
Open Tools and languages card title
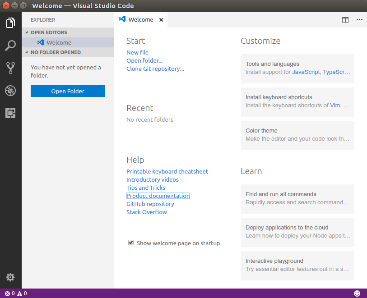coord(272,64)
